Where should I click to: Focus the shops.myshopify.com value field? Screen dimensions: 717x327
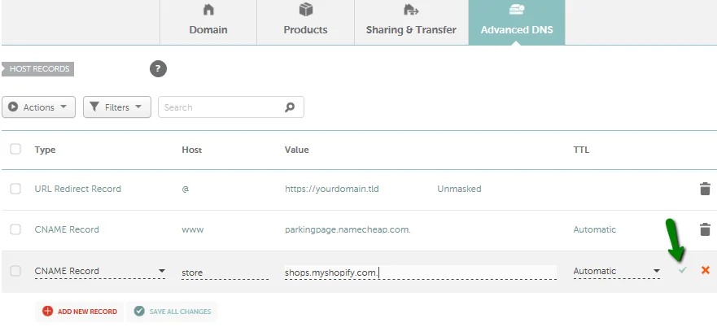[419, 272]
